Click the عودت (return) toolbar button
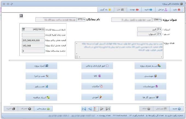Screen dimensions: 186x119 pyautogui.click(x=134, y=10)
